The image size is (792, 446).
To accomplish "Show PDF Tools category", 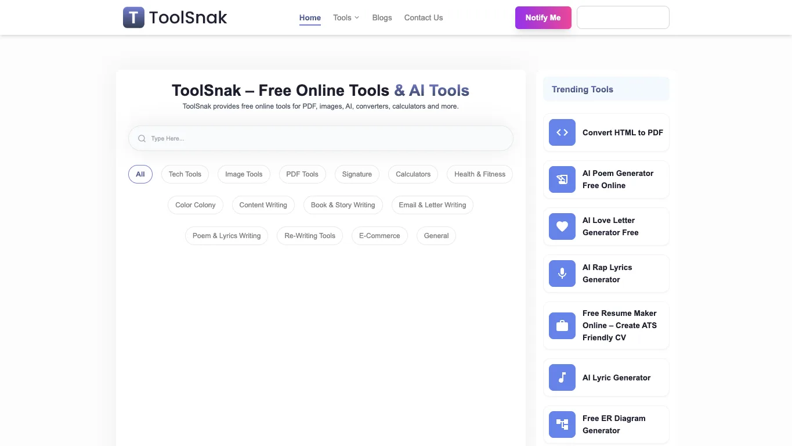I will tap(302, 174).
